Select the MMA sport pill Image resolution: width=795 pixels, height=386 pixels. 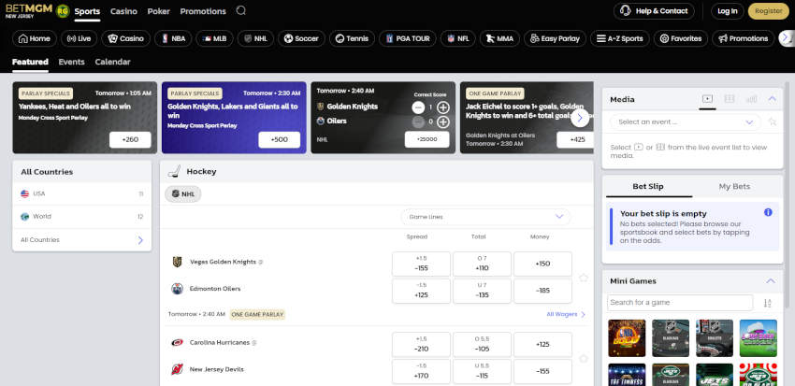500,38
